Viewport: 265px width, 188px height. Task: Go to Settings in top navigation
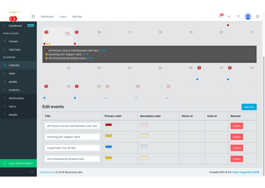point(77,16)
